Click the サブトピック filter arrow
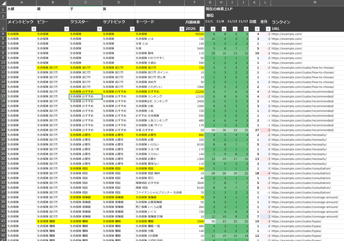The height and width of the screenshot is (241, 344). (x=132, y=29)
